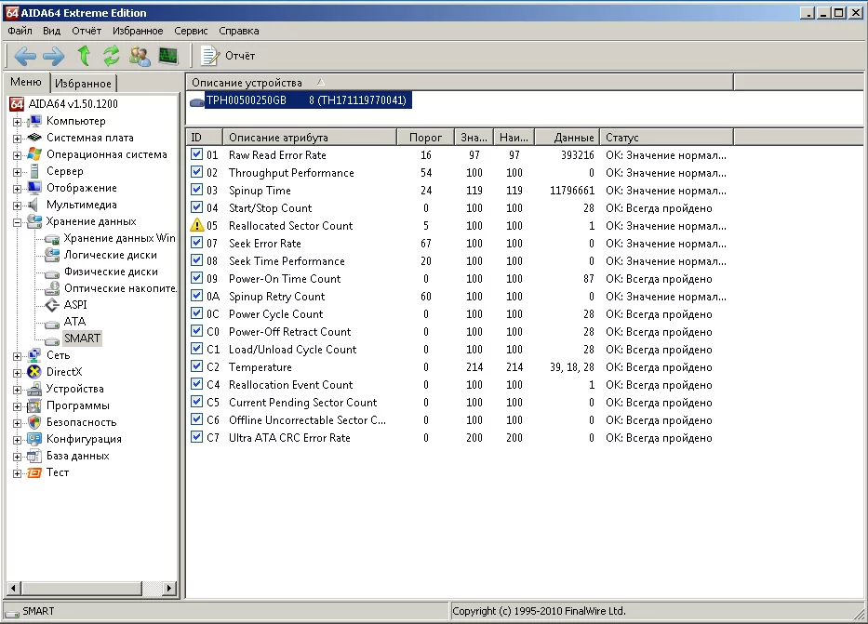Viewport: 868px width, 624px height.
Task: Go up one level with green arrow
Action: coord(84,56)
